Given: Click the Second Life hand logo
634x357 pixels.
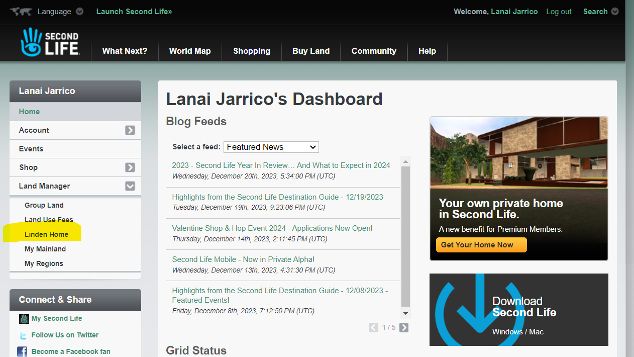Looking at the screenshot, I should 49,42.
